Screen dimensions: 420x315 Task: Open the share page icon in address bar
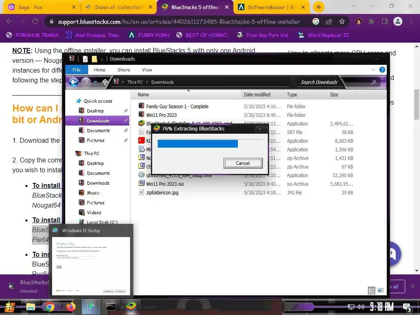pos(329,21)
